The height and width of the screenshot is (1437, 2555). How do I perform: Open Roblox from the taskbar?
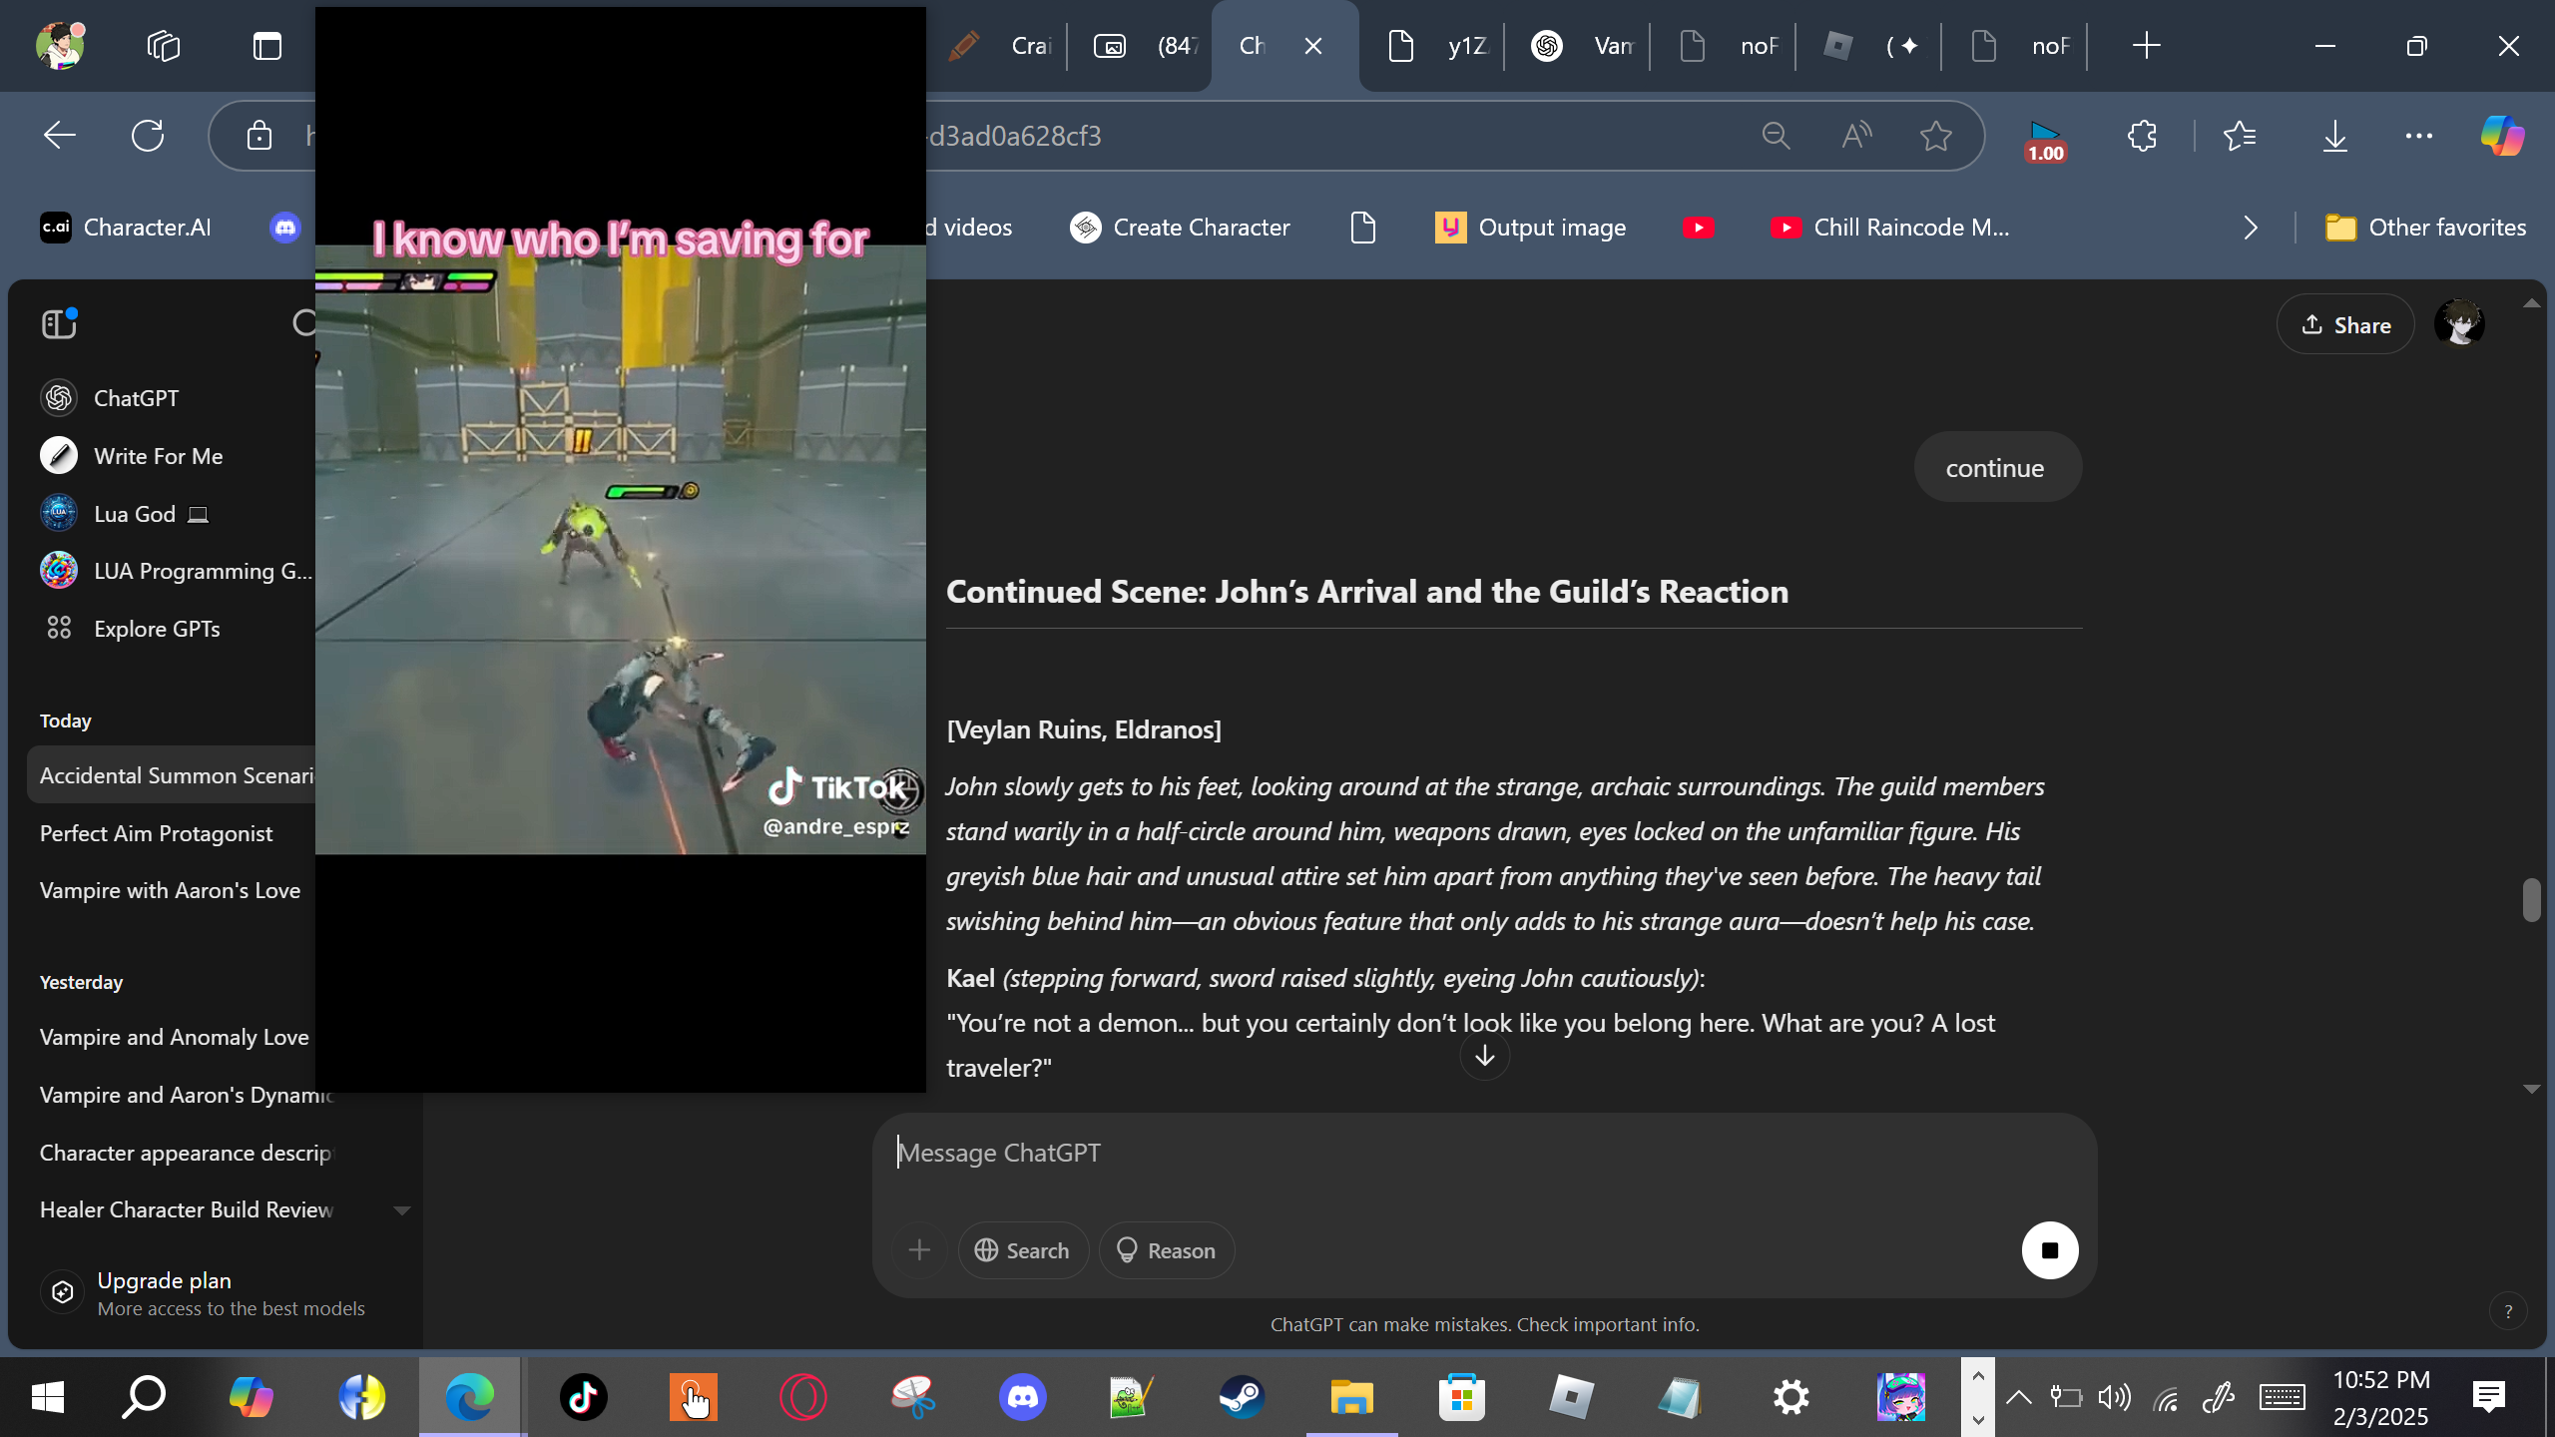[x=1572, y=1397]
